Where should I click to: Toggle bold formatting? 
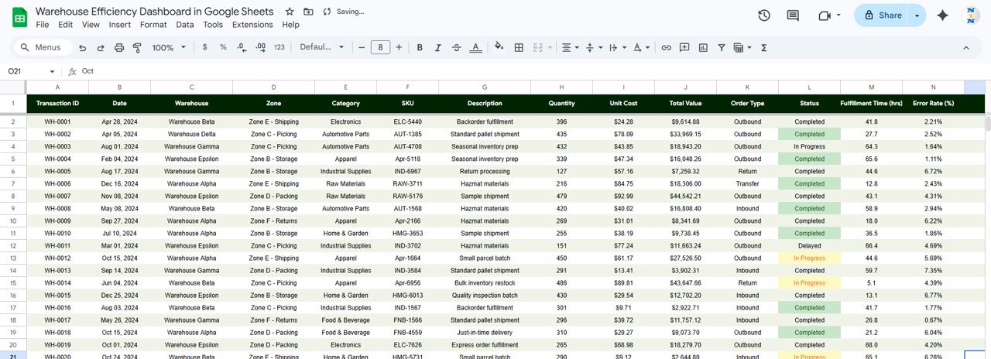pyautogui.click(x=420, y=47)
